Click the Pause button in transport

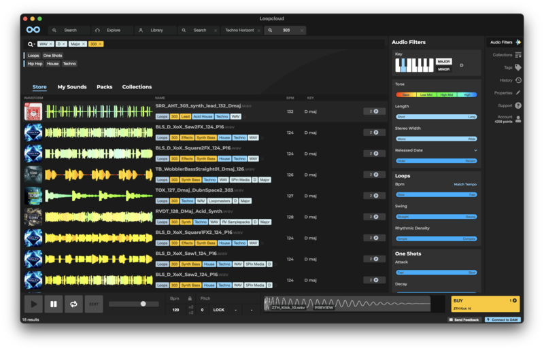point(54,304)
